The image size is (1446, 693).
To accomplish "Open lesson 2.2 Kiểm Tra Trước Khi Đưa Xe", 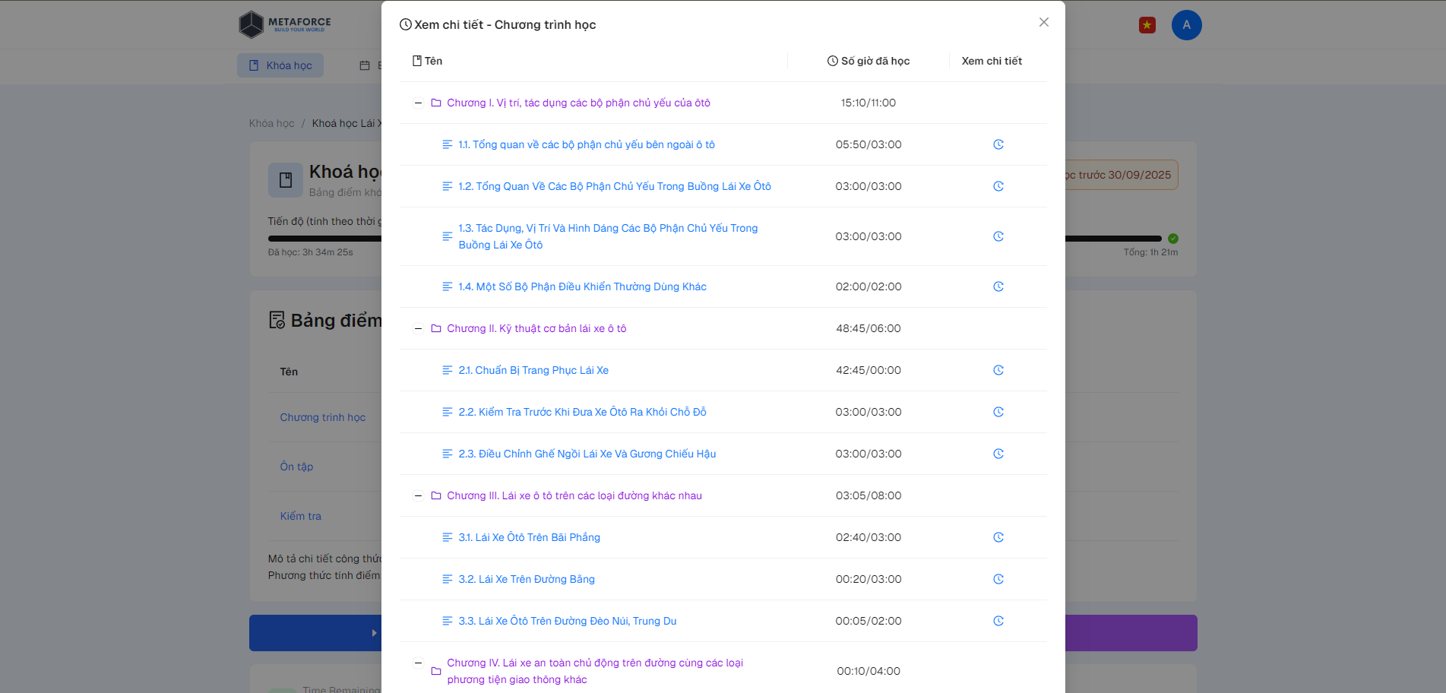I will pyautogui.click(x=582, y=412).
